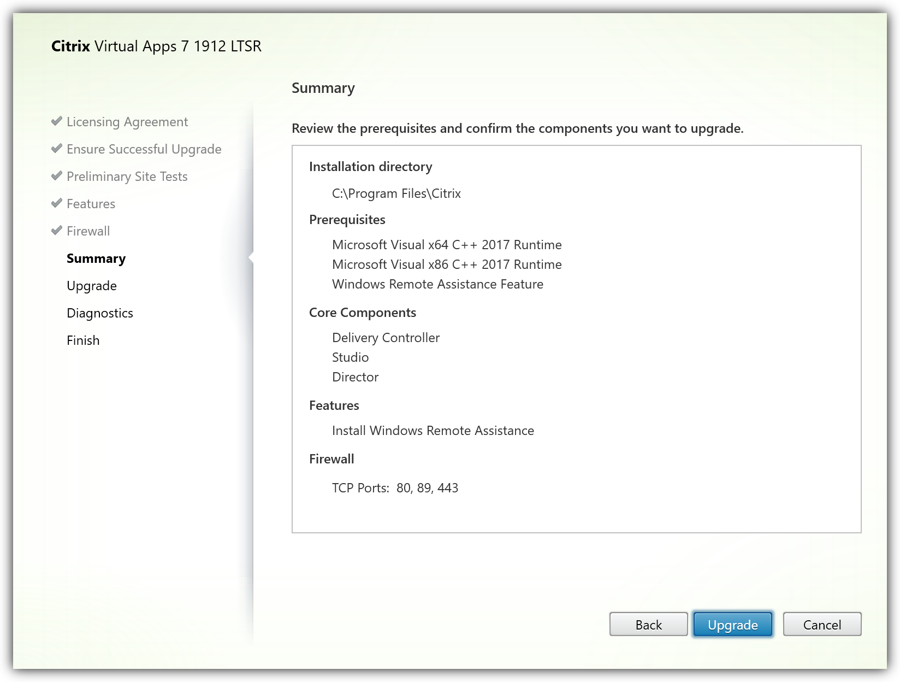The height and width of the screenshot is (682, 900).
Task: Select the Upgrade step in sidebar
Action: tap(92, 286)
